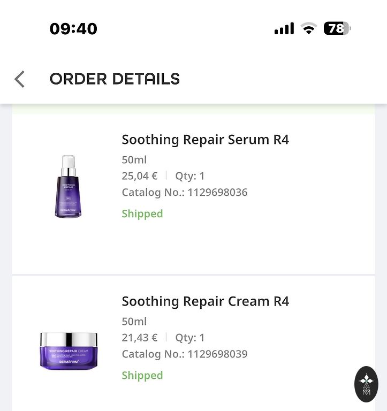Tap Qty: 1 on the serum item
Image resolution: width=387 pixels, height=411 pixels.
(x=189, y=176)
